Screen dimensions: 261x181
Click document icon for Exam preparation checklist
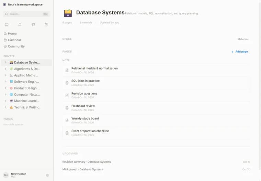(67, 133)
